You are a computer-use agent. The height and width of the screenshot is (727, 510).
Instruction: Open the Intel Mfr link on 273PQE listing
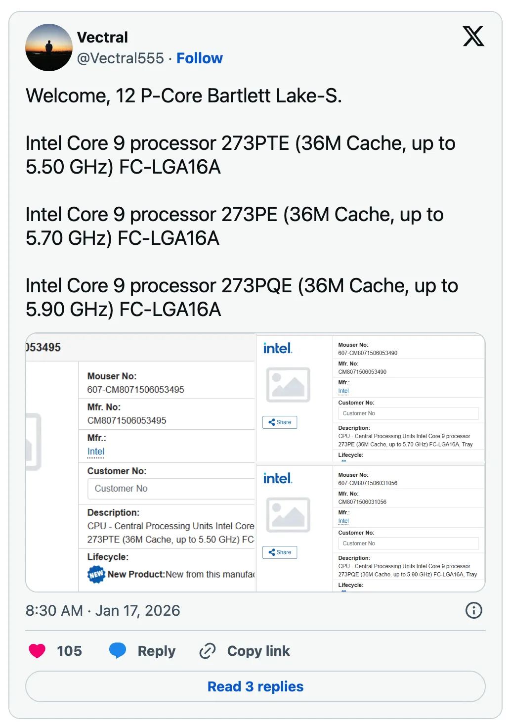tap(343, 521)
